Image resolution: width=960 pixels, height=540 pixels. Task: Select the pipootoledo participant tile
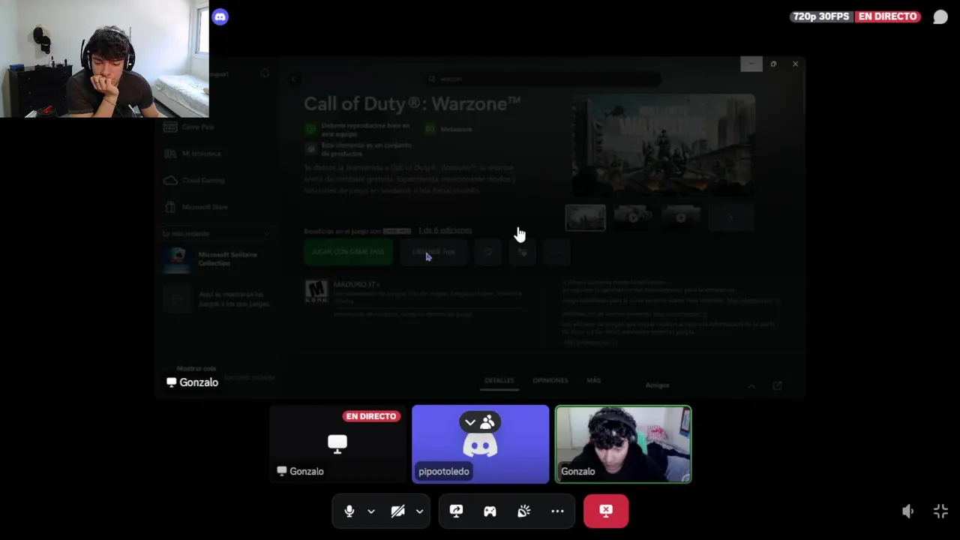pyautogui.click(x=480, y=444)
